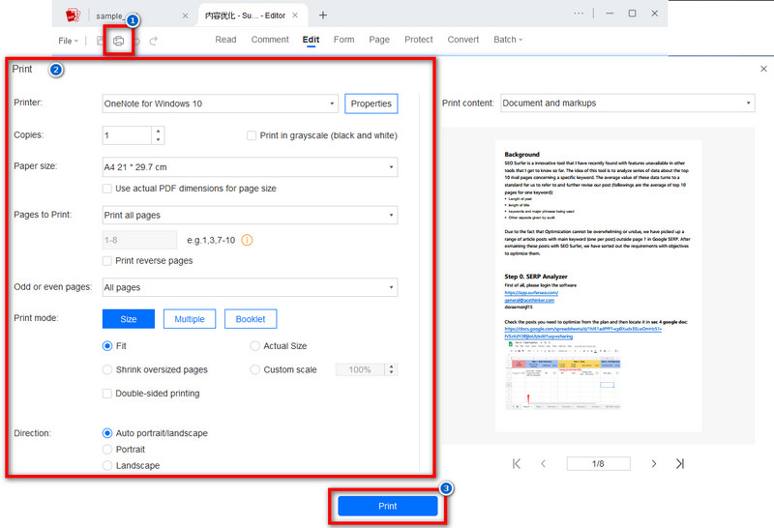Screen dimensions: 774x528
Task: Click the document page preview thumbnail
Action: (x=598, y=285)
